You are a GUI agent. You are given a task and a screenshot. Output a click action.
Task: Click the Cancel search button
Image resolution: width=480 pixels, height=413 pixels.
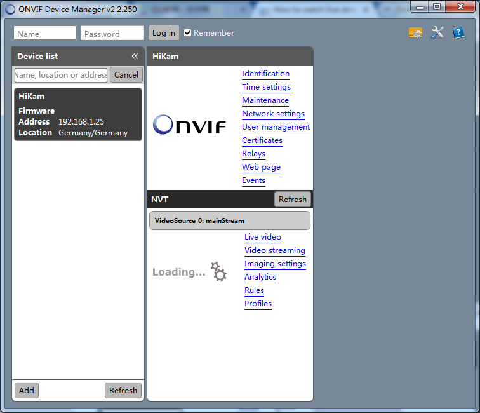[126, 75]
